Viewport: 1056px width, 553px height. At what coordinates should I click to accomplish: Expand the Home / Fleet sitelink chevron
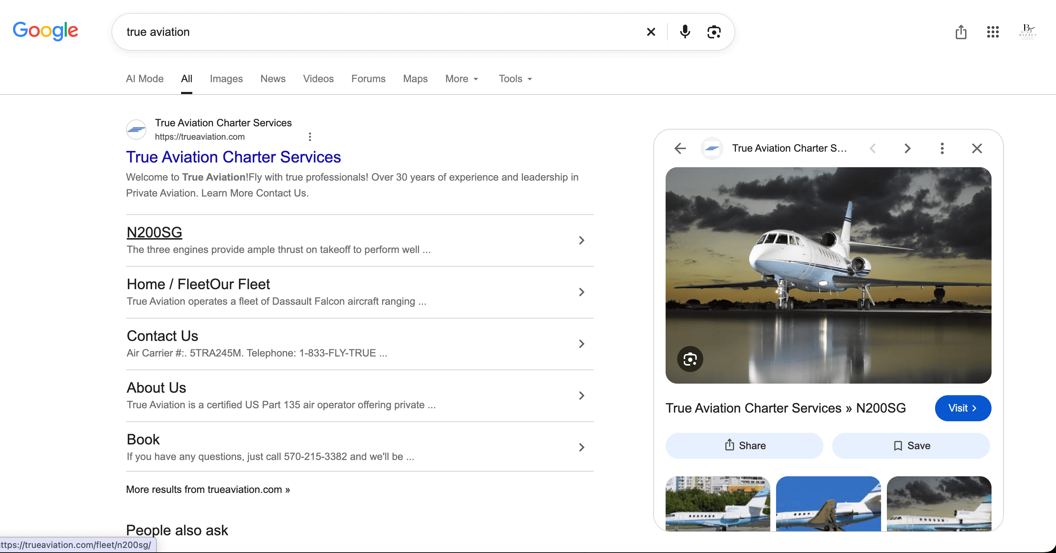point(581,292)
